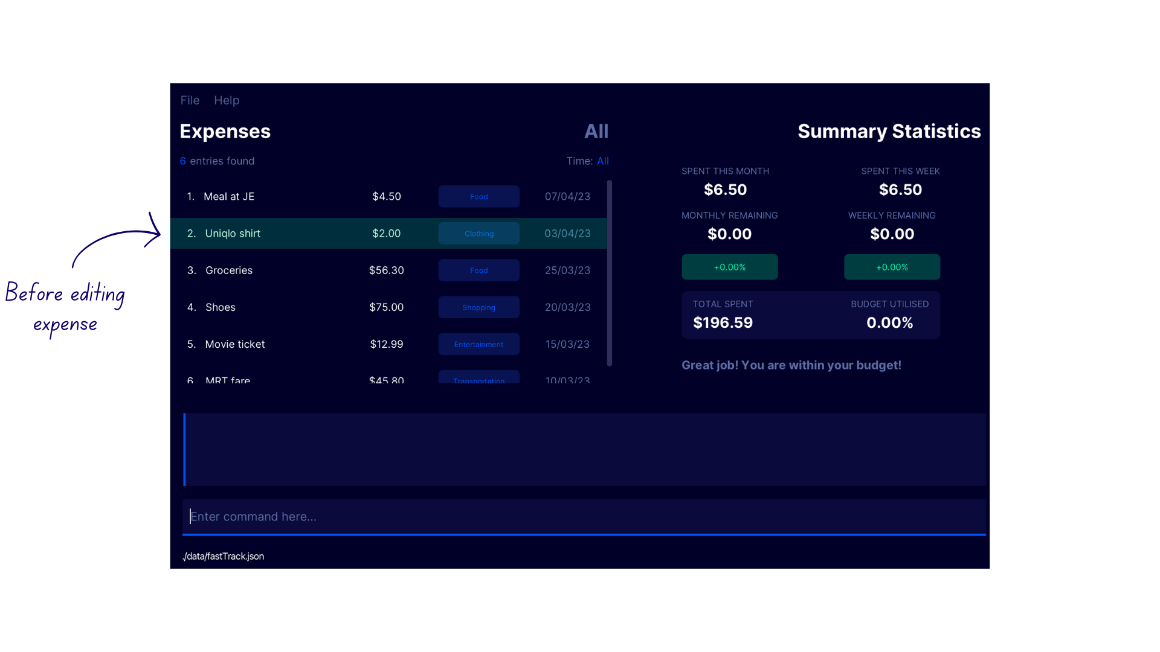This screenshot has width=1160, height=652.
Task: Click the Food category icon on Groceries
Action: coord(479,270)
